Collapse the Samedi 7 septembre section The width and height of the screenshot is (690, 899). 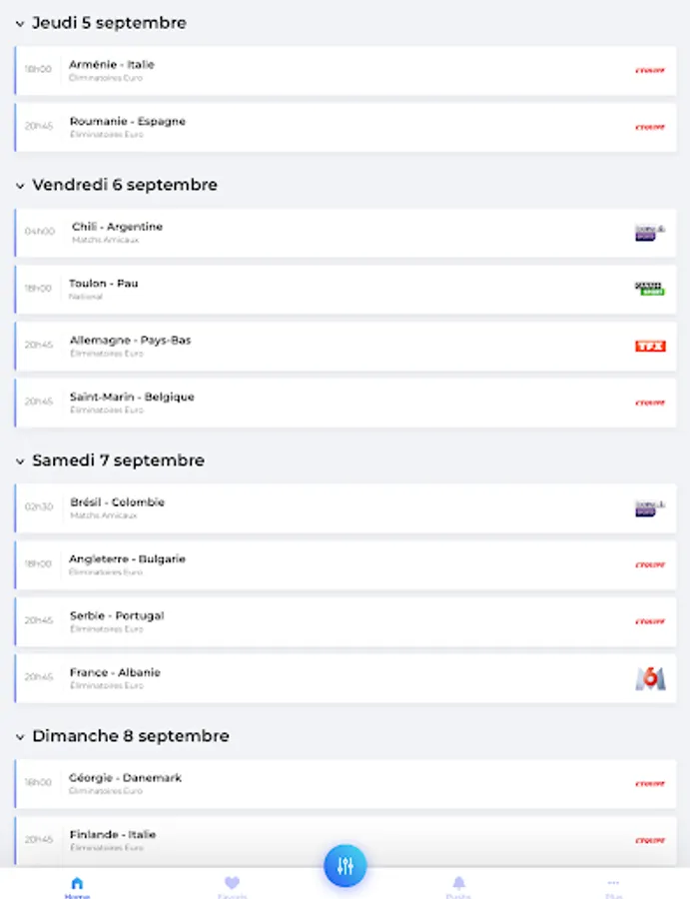point(20,460)
